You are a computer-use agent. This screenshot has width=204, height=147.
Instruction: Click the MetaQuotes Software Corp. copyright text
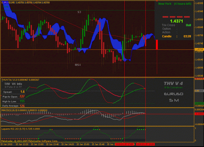pos(29,141)
